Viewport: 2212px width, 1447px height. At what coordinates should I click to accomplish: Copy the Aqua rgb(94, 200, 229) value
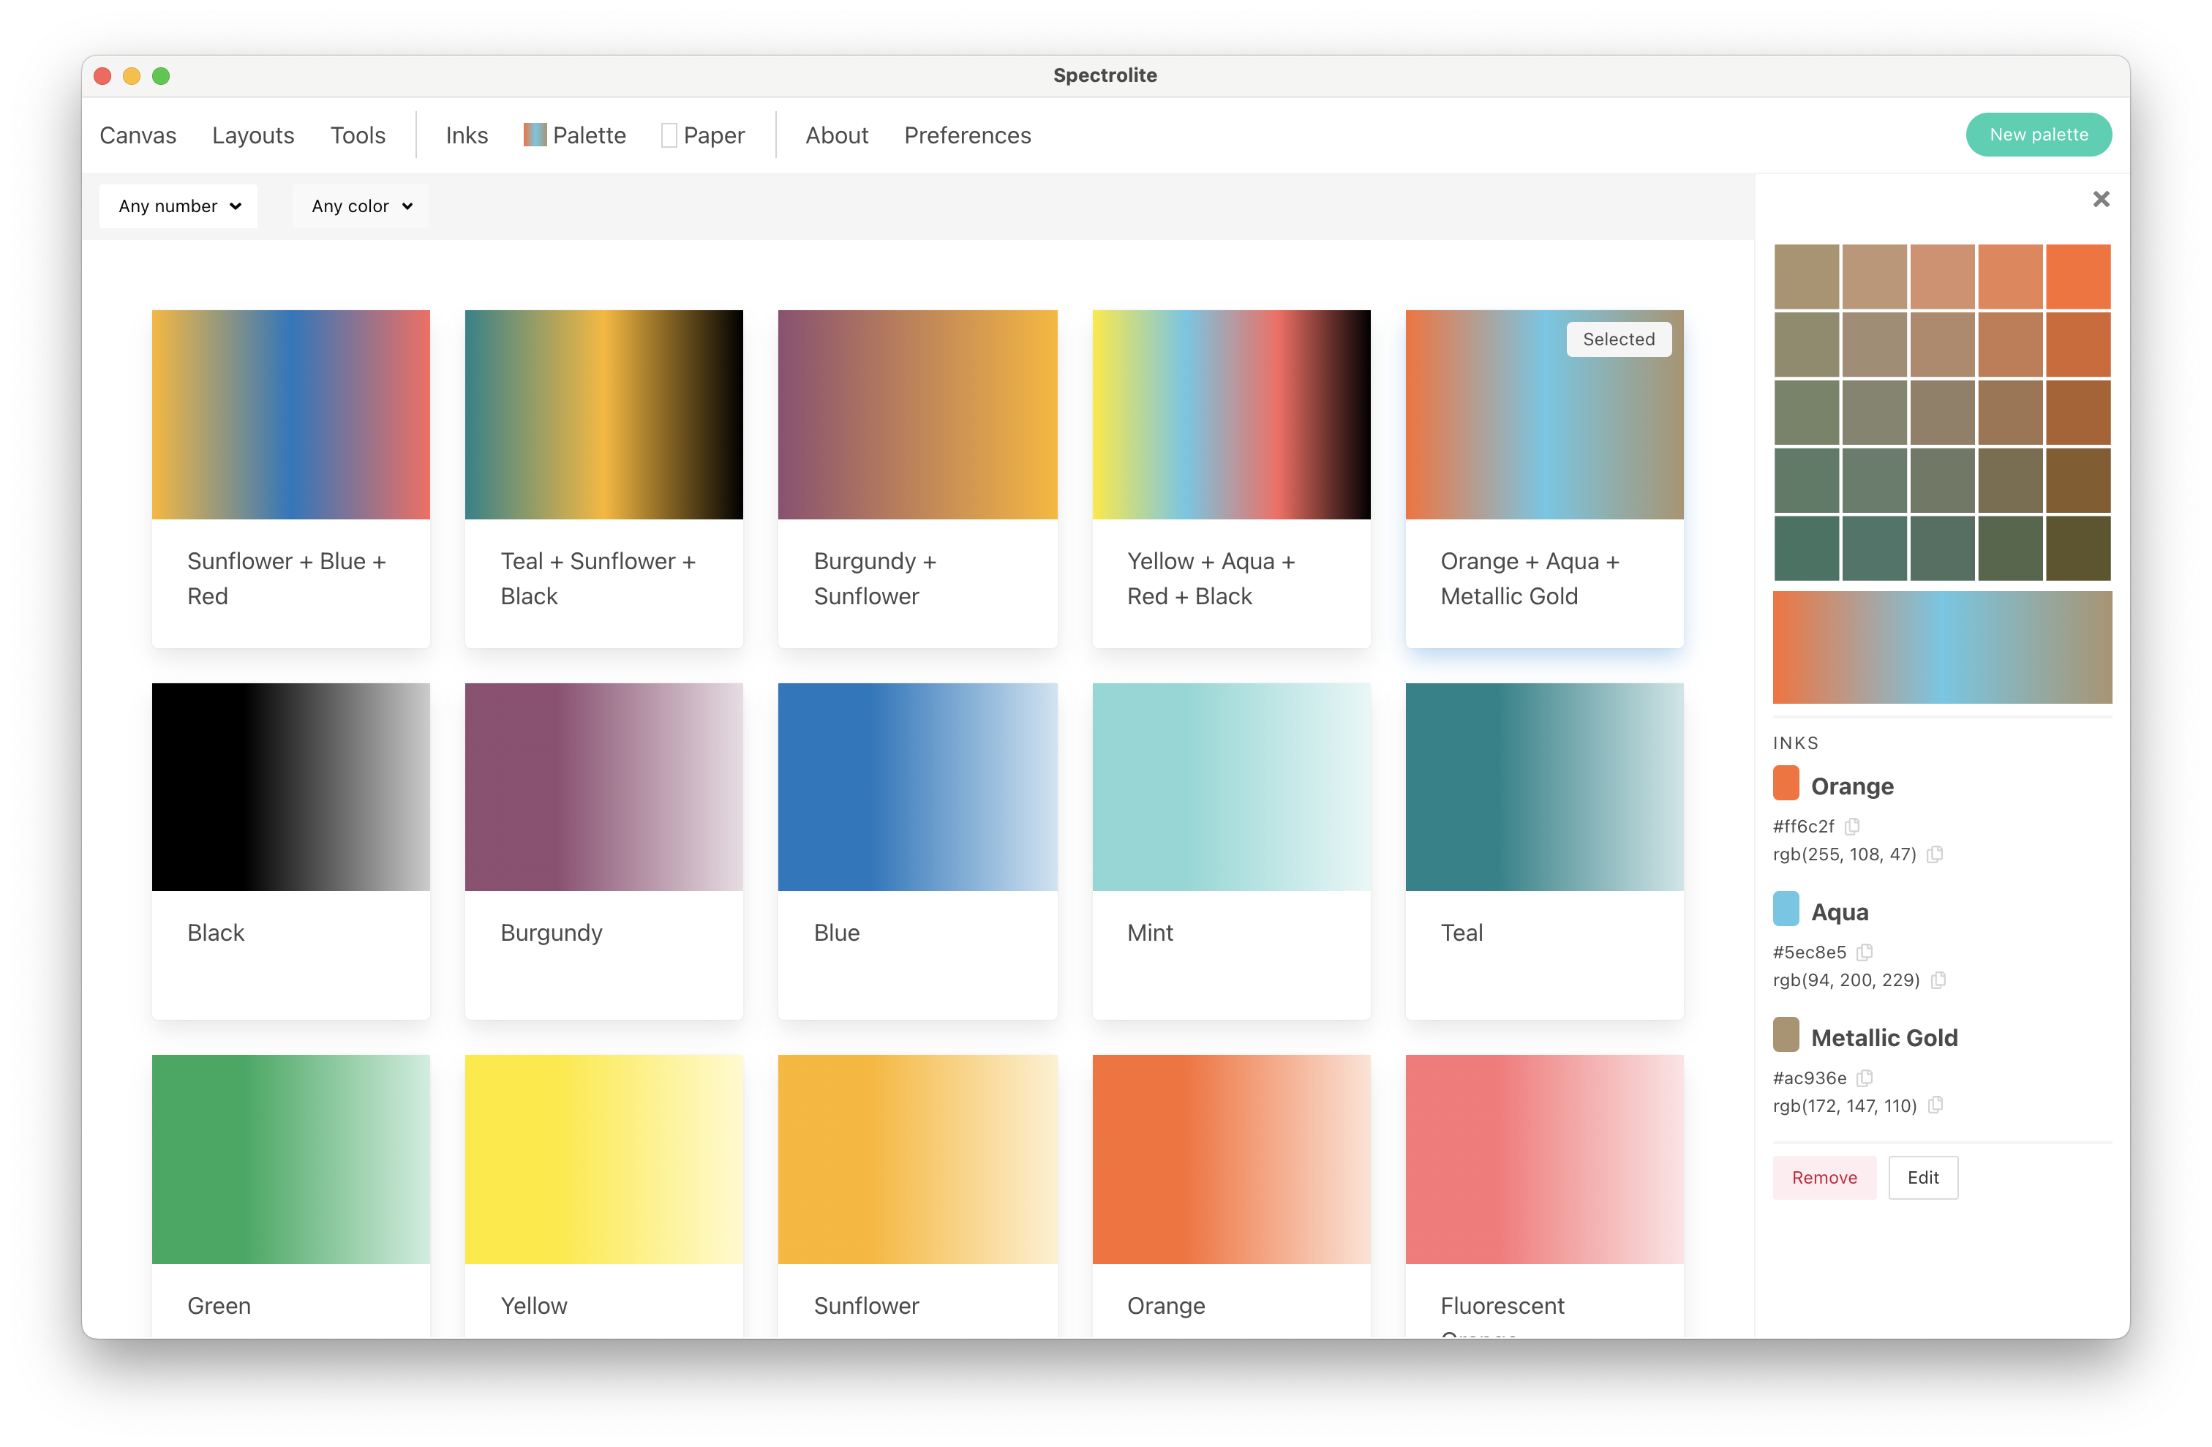click(x=1938, y=980)
